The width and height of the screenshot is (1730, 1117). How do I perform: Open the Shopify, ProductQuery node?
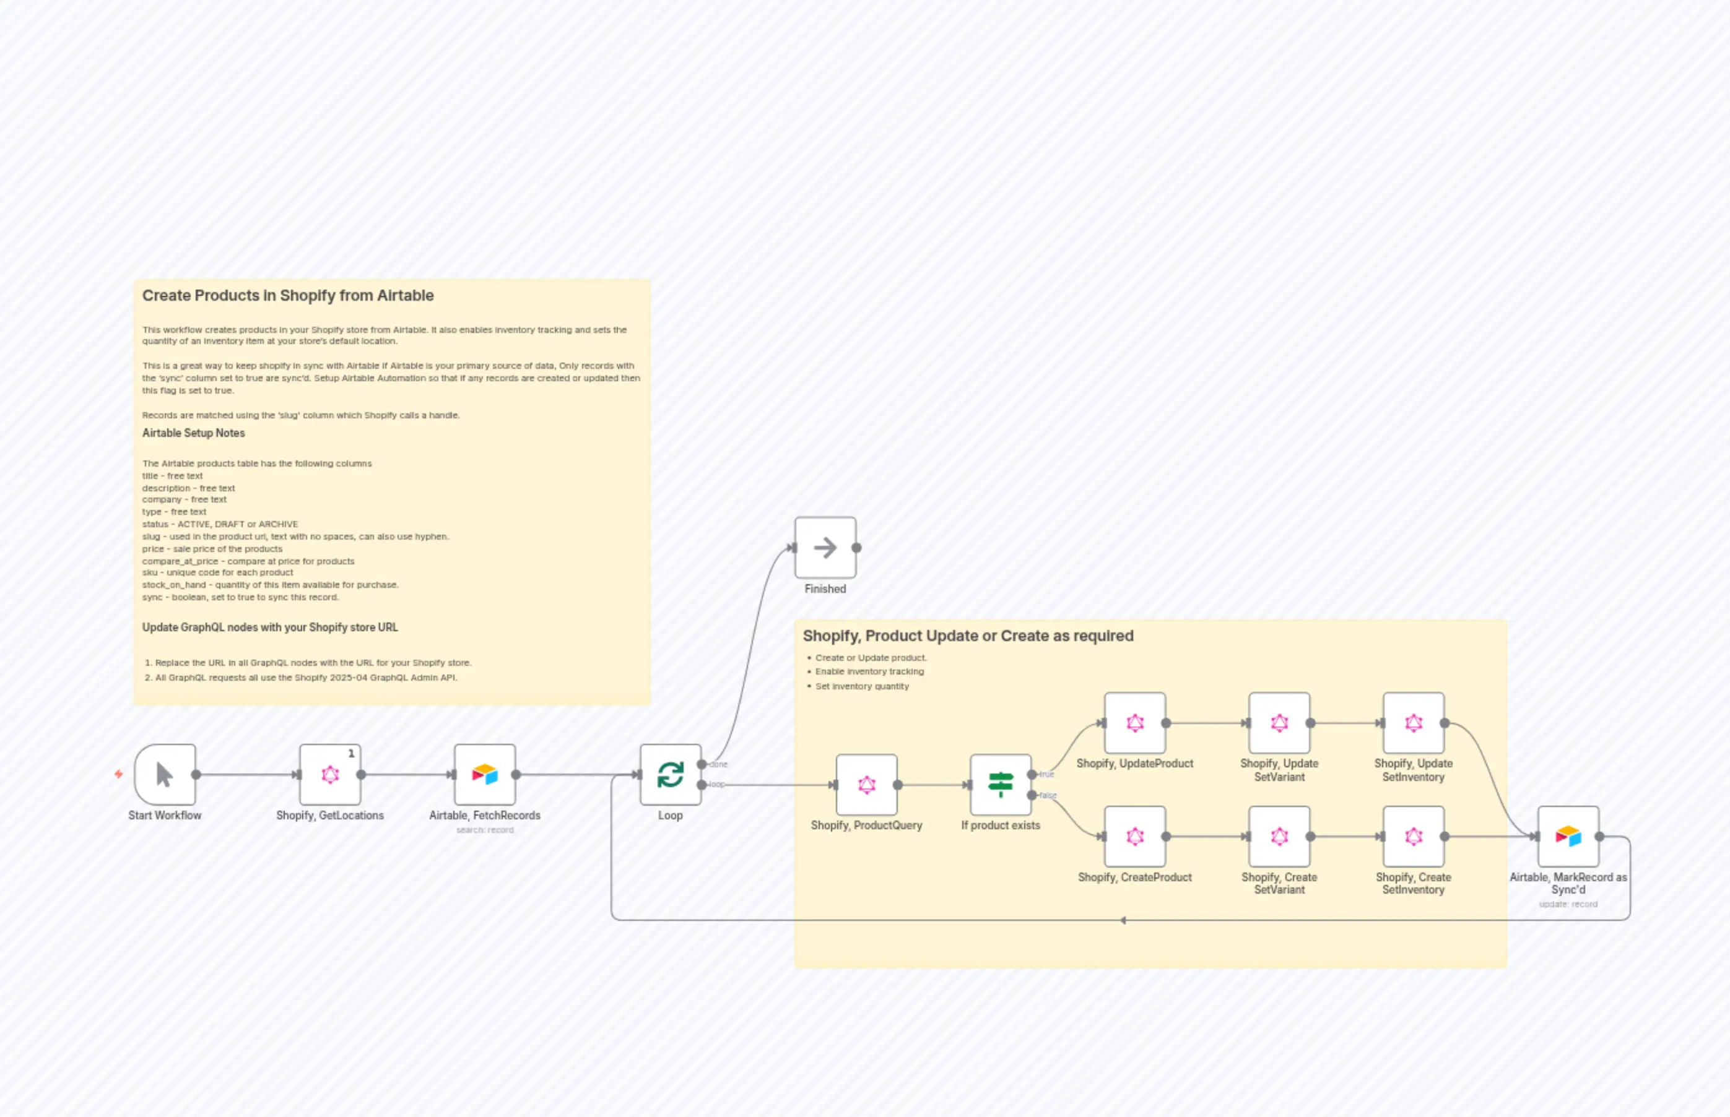(x=866, y=785)
